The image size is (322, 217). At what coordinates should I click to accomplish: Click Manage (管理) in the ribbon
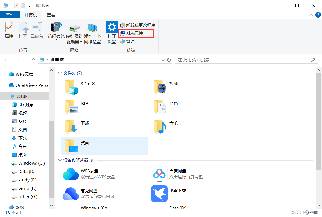pyautogui.click(x=127, y=41)
